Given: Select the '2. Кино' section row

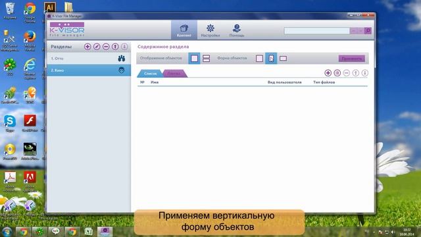Looking at the screenshot, I should 89,70.
